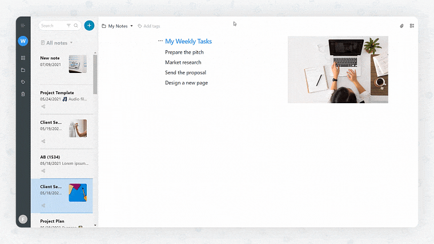The width and height of the screenshot is (434, 244).
Task: Click the scroll up arrow of notes list
Action: 95,52
